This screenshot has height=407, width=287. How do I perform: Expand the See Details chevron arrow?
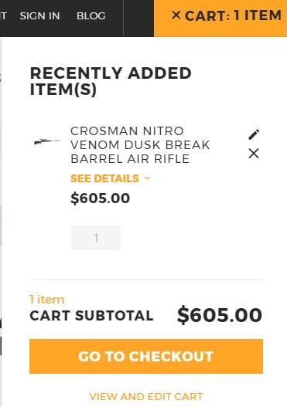148,178
